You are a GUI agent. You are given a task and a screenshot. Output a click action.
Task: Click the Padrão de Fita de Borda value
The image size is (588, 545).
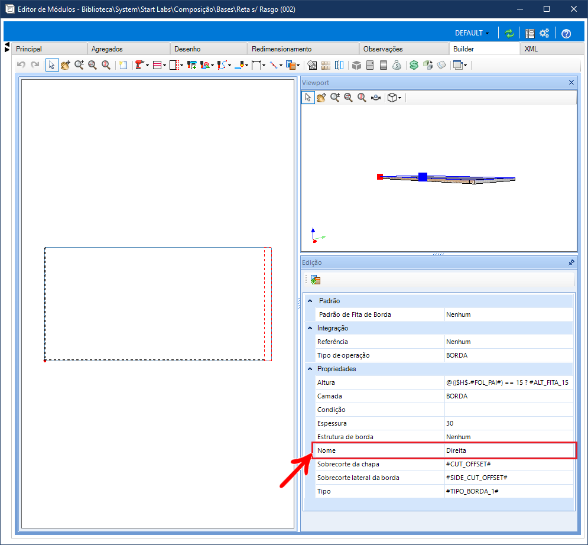[509, 314]
